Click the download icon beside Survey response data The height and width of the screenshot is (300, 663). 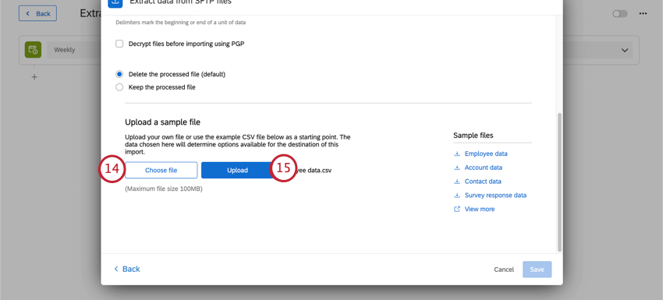click(x=456, y=196)
